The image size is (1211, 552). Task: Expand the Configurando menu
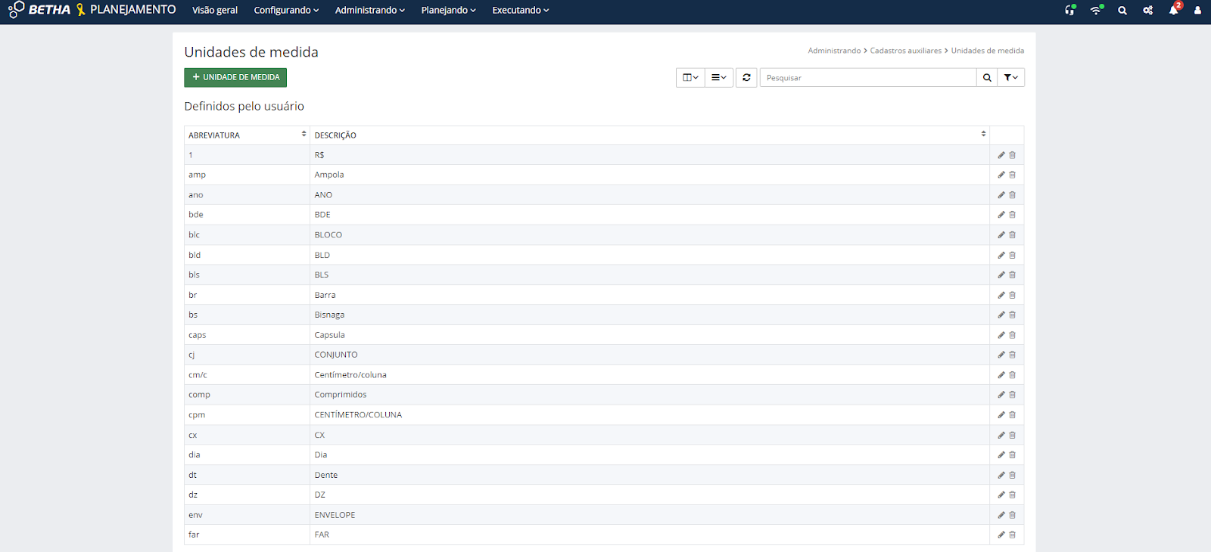[286, 11]
